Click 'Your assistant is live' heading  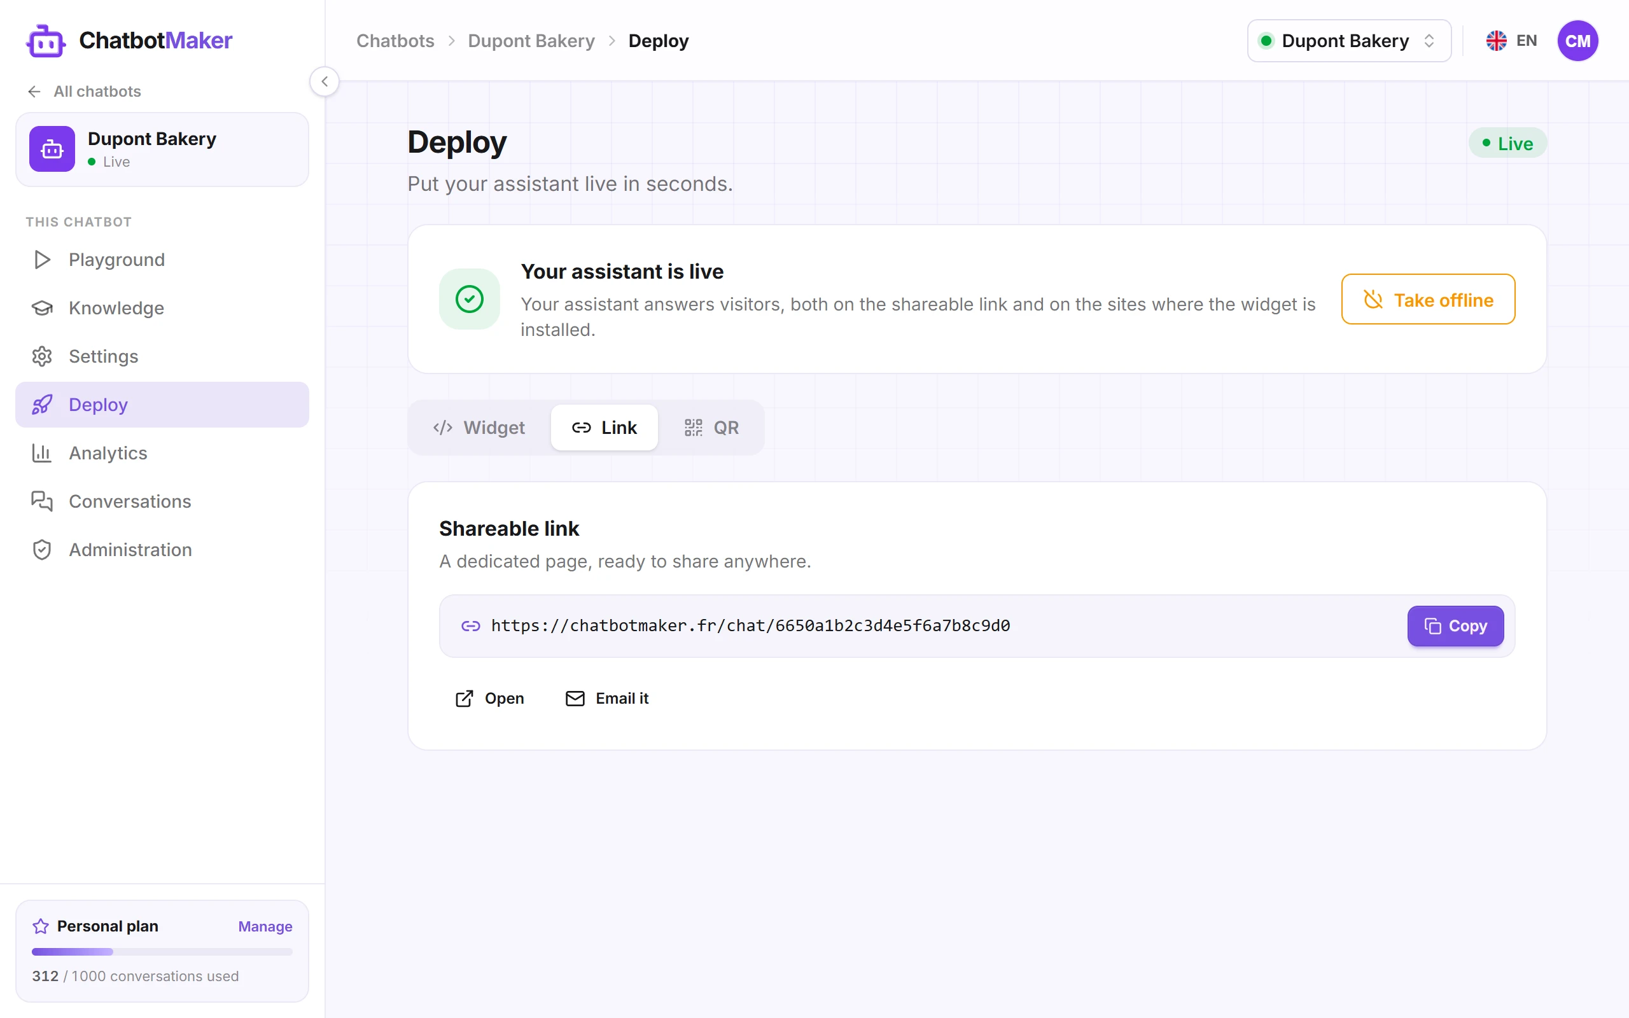[x=622, y=271]
